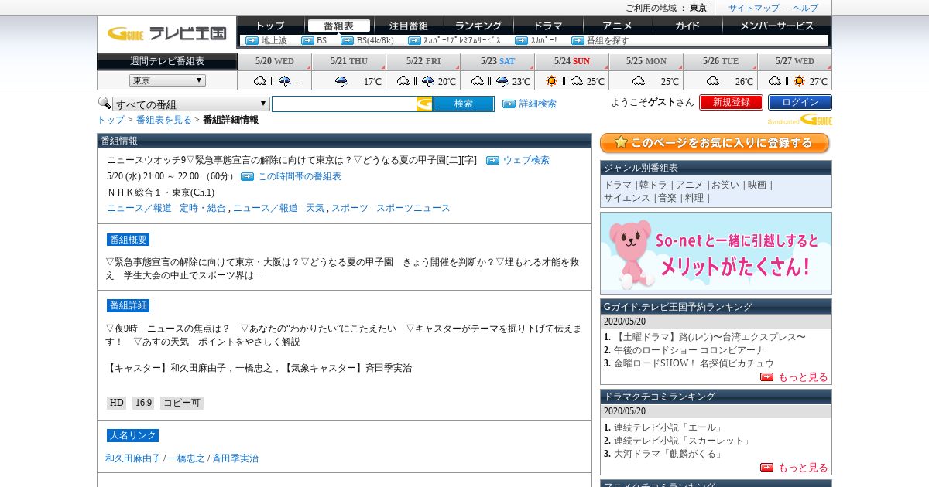Viewport: 929px width, 487px height.
Task: Open the 料理 genre link
Action: [694, 198]
